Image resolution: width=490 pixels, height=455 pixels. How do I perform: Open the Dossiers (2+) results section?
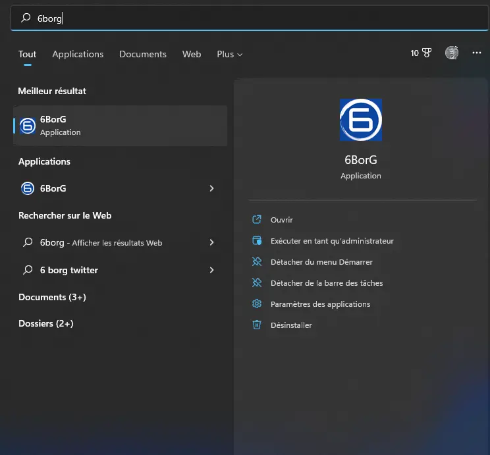tap(45, 323)
